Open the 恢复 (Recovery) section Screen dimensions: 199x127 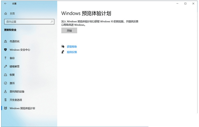point(12,75)
